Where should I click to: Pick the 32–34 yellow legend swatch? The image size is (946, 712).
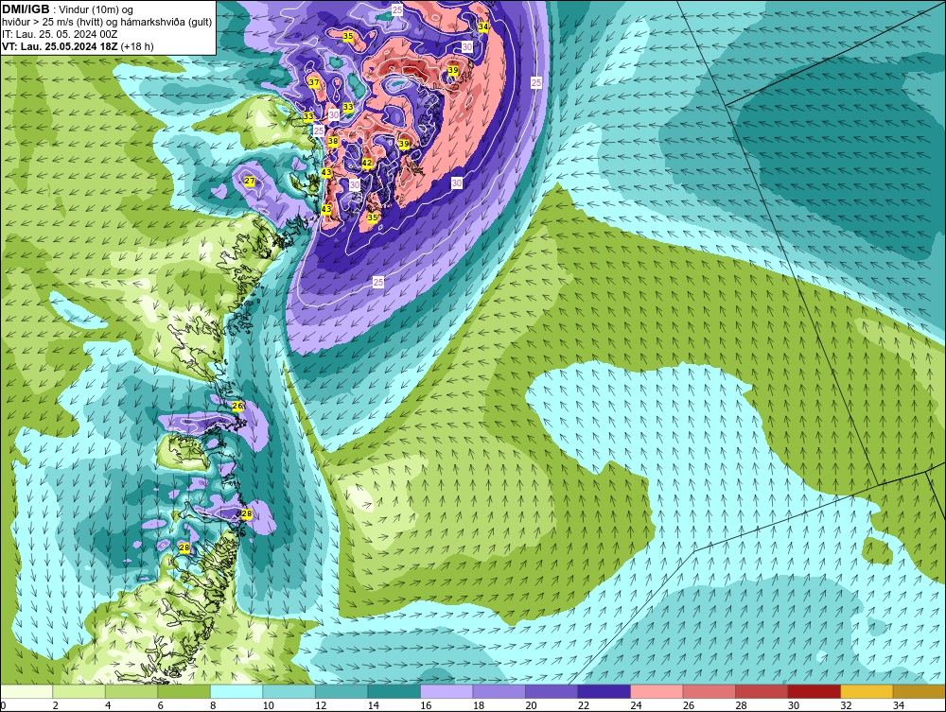tap(867, 691)
